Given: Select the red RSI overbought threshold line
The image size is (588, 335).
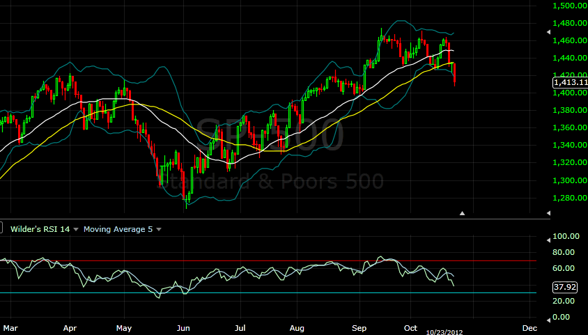Looking at the screenshot, I should [x=268, y=260].
